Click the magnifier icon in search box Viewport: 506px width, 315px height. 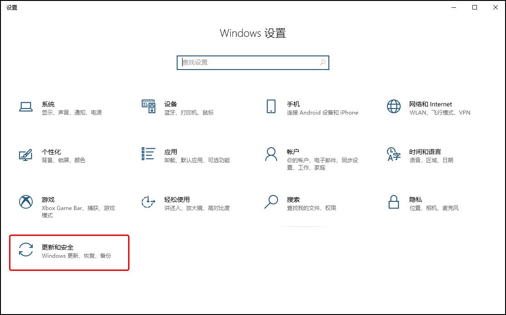(x=322, y=63)
